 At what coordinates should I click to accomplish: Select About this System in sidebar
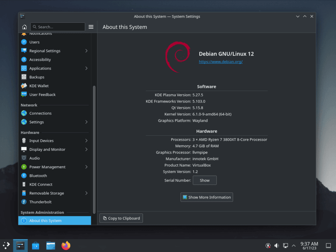tap(45, 220)
